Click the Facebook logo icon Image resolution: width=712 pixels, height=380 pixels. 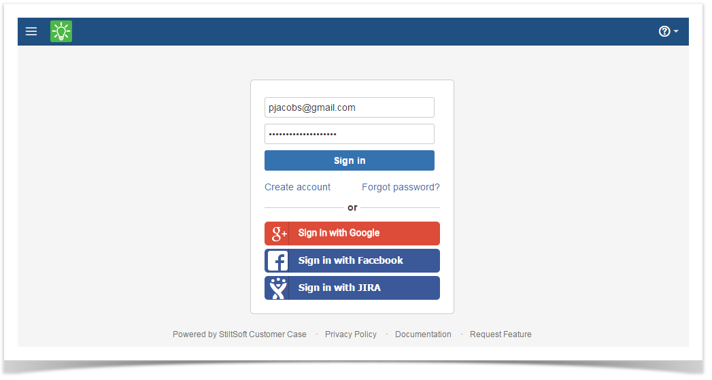[277, 260]
